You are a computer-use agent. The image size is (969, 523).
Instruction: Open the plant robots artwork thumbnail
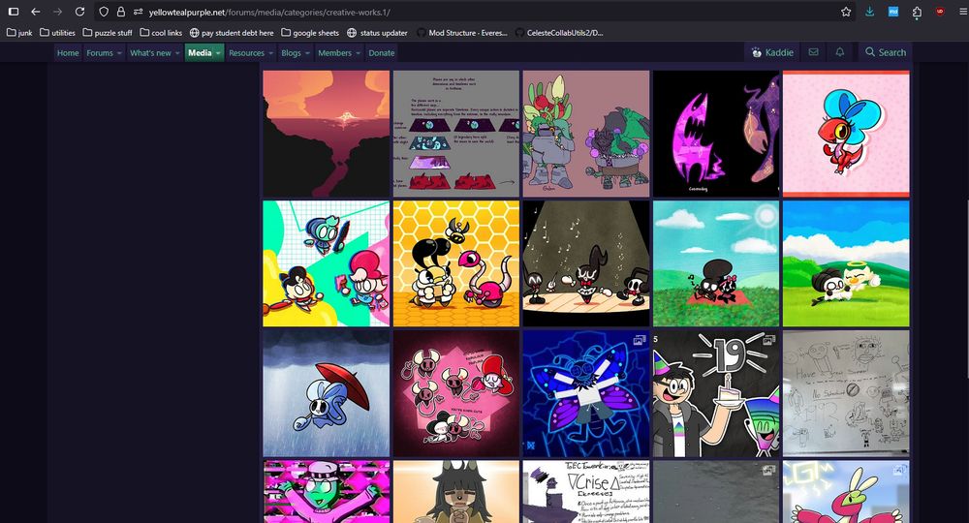[x=586, y=134]
